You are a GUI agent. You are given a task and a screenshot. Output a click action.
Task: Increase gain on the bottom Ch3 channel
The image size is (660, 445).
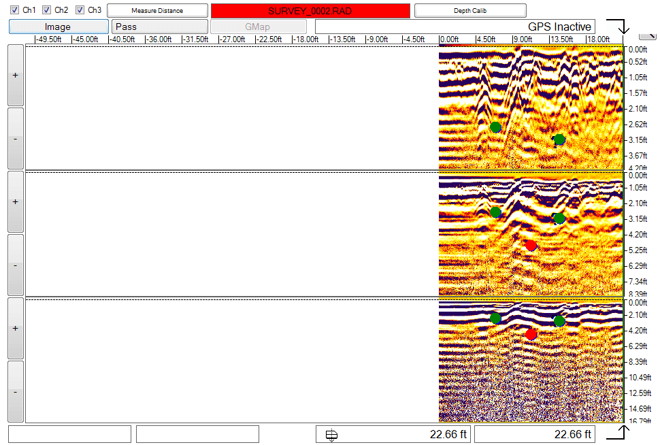click(x=15, y=329)
